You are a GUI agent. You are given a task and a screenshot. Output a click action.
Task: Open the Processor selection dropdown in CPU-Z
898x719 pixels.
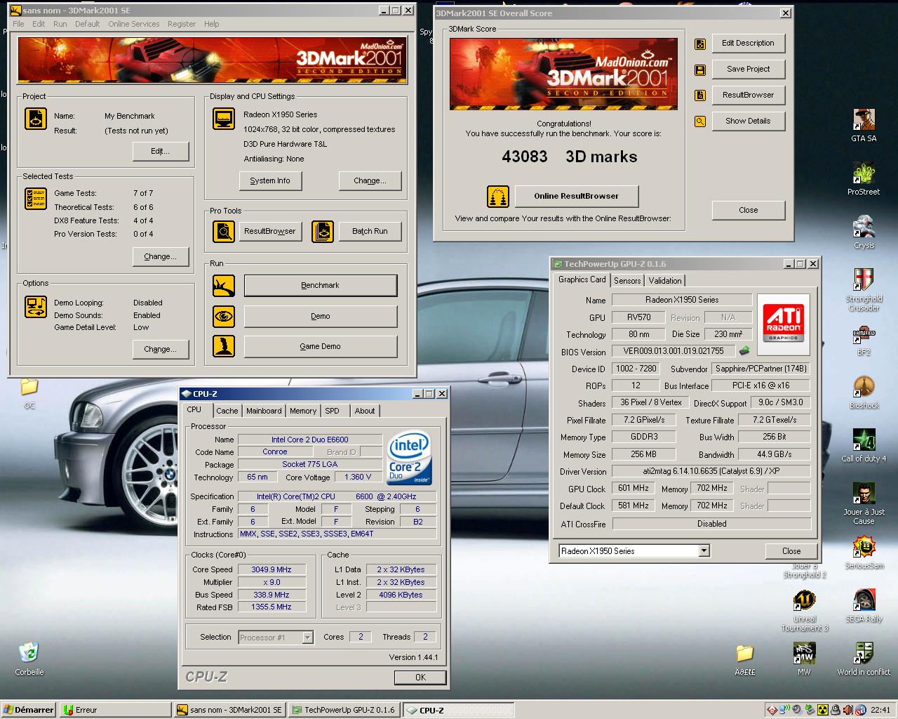tap(307, 638)
